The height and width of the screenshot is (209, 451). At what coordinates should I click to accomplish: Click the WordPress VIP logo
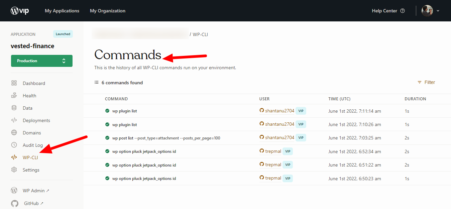pyautogui.click(x=20, y=11)
